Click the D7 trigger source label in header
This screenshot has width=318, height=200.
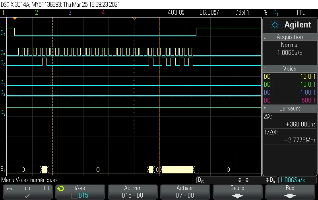point(276,13)
